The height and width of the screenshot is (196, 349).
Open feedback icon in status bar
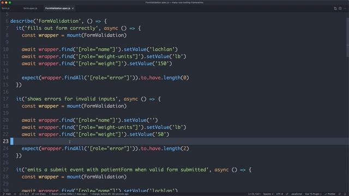click(x=340, y=194)
